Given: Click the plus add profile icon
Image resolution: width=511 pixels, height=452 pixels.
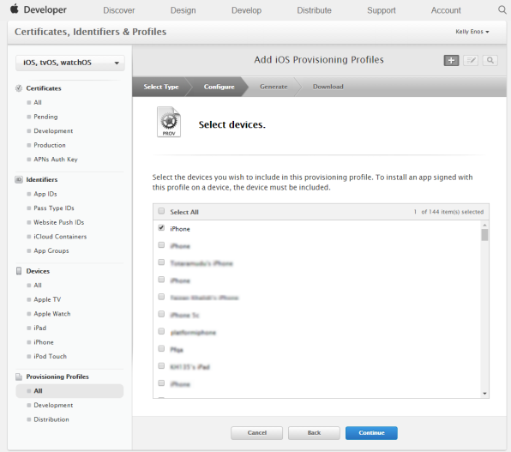Looking at the screenshot, I should (x=451, y=60).
